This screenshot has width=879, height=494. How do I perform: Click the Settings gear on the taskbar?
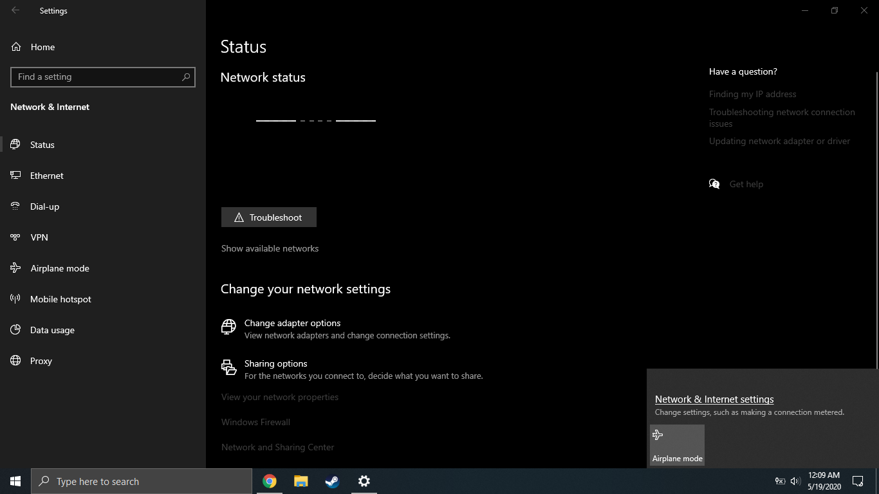tap(364, 481)
